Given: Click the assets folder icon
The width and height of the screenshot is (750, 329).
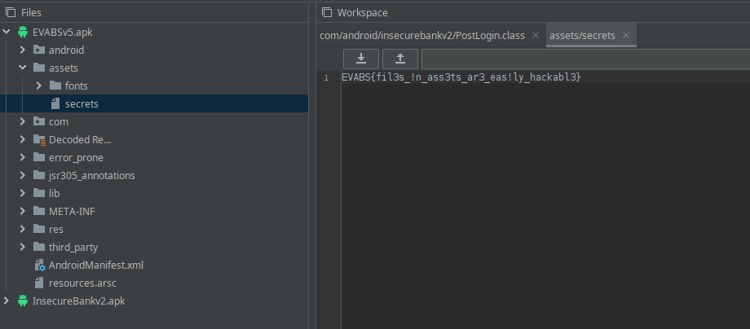Looking at the screenshot, I should pos(39,68).
